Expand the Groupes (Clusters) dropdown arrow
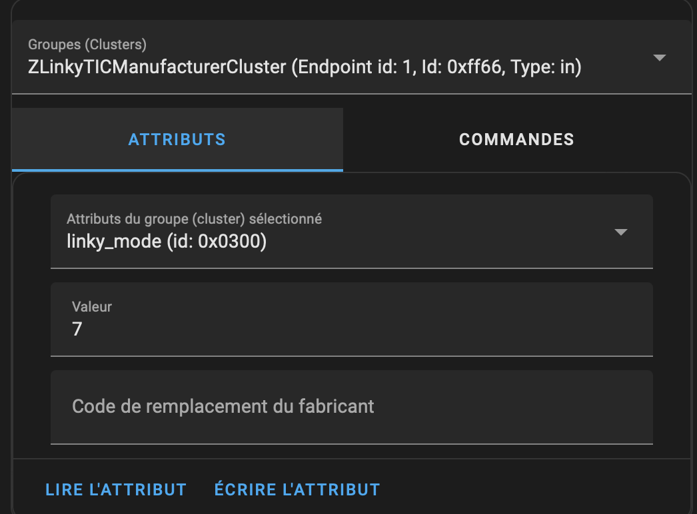Image resolution: width=697 pixels, height=514 pixels. click(659, 58)
